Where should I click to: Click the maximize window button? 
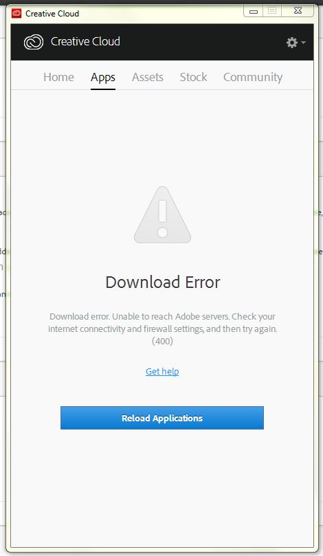pyautogui.click(x=272, y=11)
